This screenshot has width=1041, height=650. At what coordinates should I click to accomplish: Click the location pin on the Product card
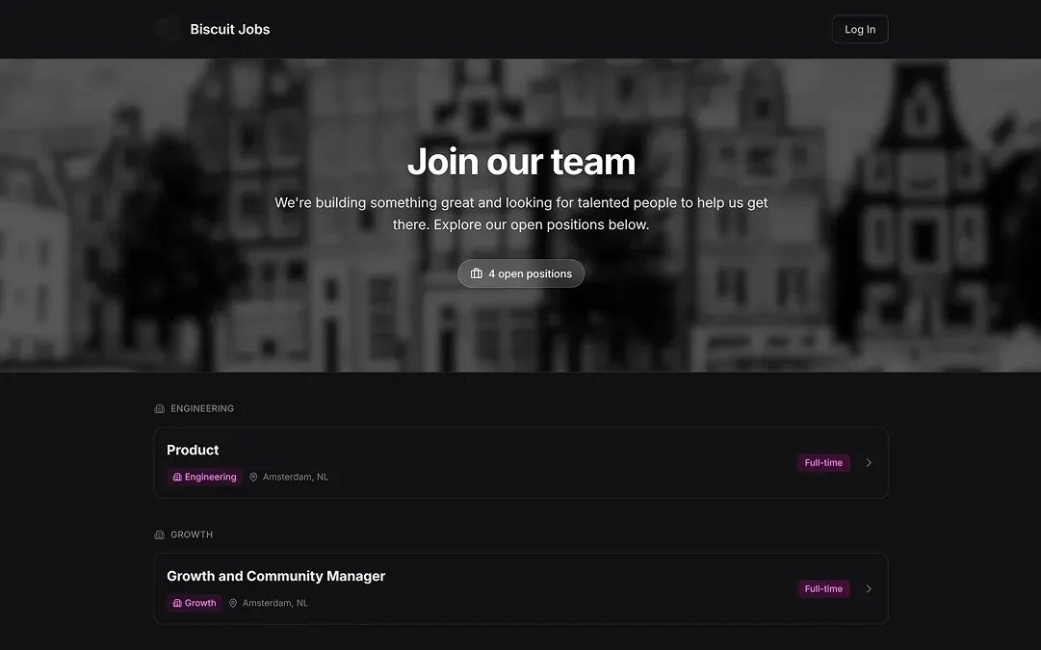click(252, 476)
